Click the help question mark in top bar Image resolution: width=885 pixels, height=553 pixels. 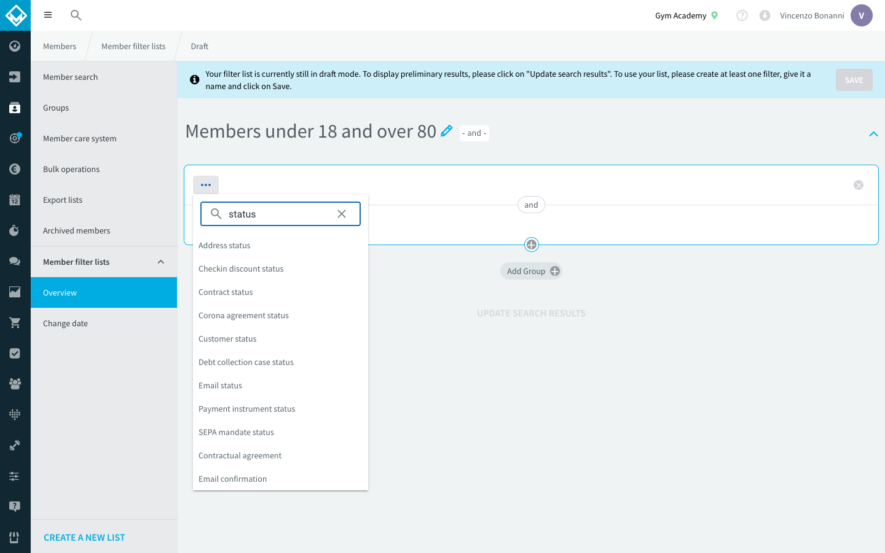[x=742, y=15]
